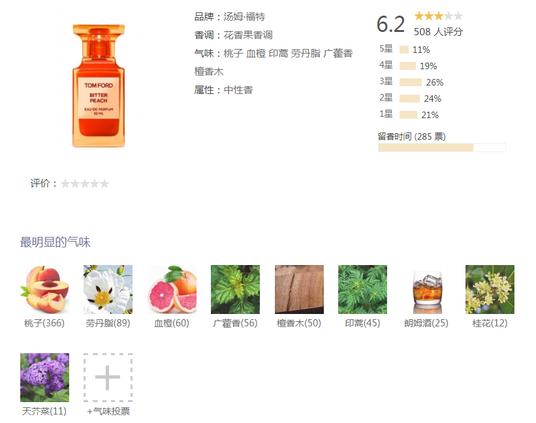The width and height of the screenshot is (536, 423).
Task: Open the artemisia (印蒿) plant image
Action: (x=363, y=289)
